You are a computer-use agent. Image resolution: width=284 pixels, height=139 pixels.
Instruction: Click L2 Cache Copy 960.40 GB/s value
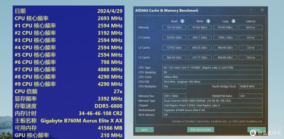pyautogui.click(x=225, y=48)
